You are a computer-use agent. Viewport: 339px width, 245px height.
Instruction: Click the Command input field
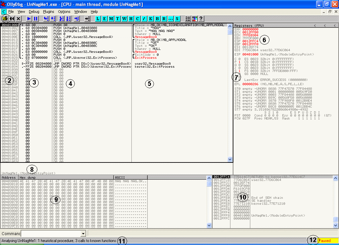(51, 233)
